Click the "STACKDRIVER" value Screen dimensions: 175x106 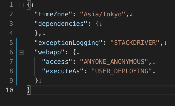[x=135, y=43]
